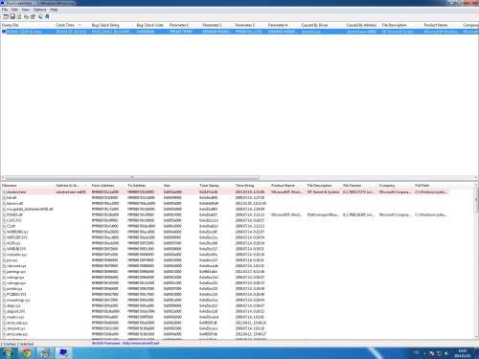Sort crashes by Crash Time column
The height and width of the screenshot is (359, 479).
click(65, 25)
